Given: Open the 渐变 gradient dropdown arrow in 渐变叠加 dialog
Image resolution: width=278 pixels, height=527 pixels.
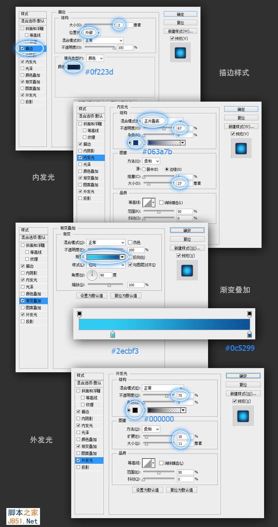Looking at the screenshot, I should click(x=123, y=257).
